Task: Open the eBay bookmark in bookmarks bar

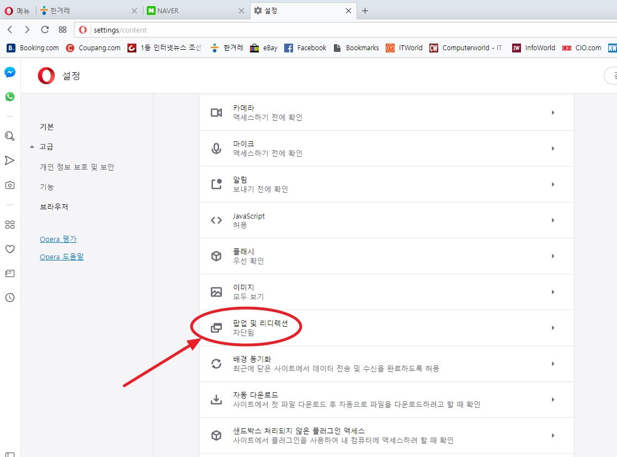Action: [x=263, y=48]
